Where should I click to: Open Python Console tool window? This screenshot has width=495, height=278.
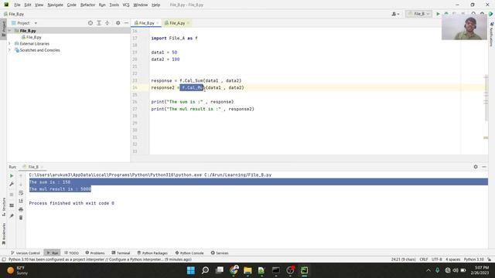[x=189, y=253]
